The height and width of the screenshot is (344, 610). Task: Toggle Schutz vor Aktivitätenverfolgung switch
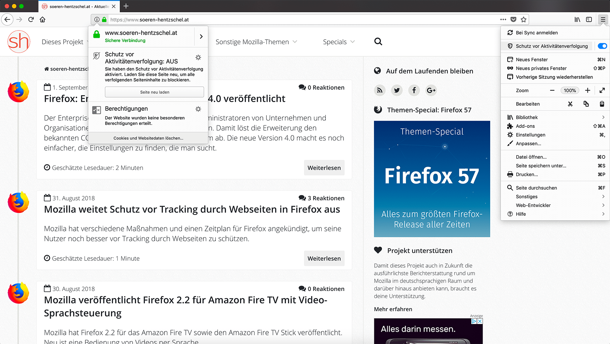602,46
